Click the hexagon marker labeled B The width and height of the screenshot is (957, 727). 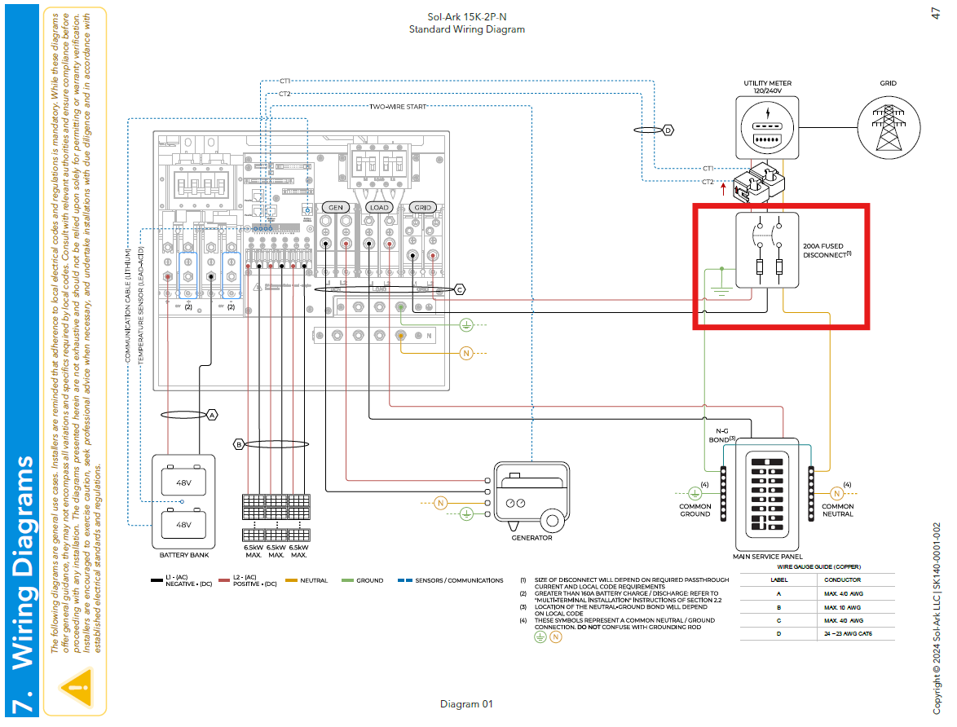click(x=240, y=443)
